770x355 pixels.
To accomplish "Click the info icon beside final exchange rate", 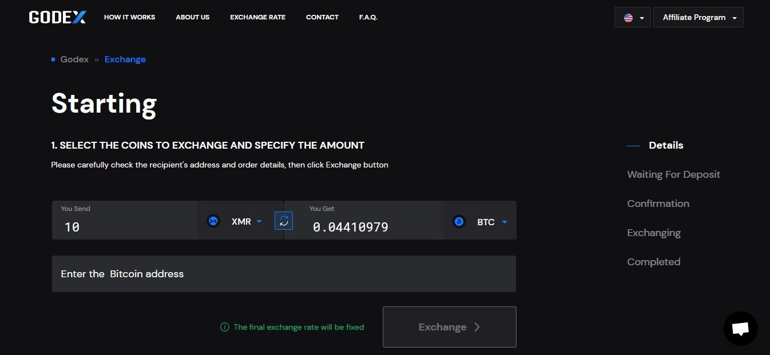I will [x=225, y=327].
